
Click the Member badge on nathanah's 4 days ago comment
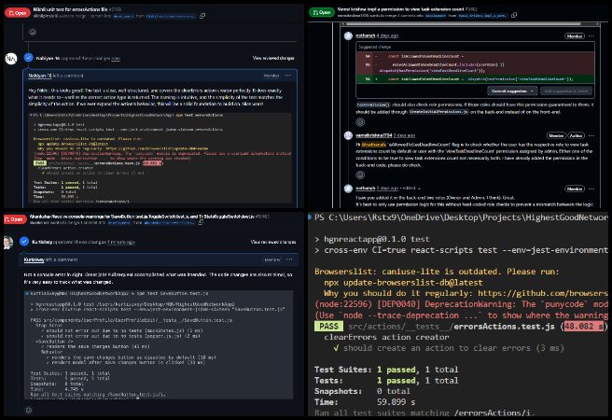[575, 35]
